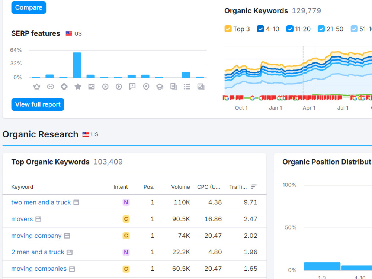
Task: Click the map pin Local pack icon
Action: coord(146,87)
